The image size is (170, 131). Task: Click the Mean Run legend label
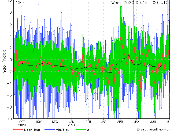coord(32,130)
